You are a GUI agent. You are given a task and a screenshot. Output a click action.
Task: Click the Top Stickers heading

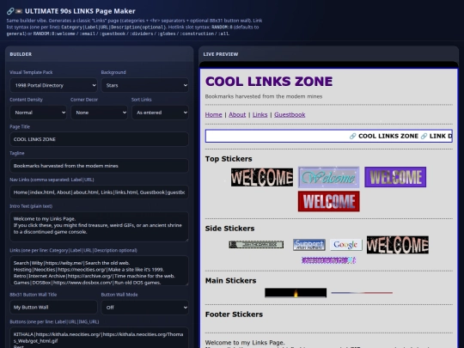(x=229, y=159)
